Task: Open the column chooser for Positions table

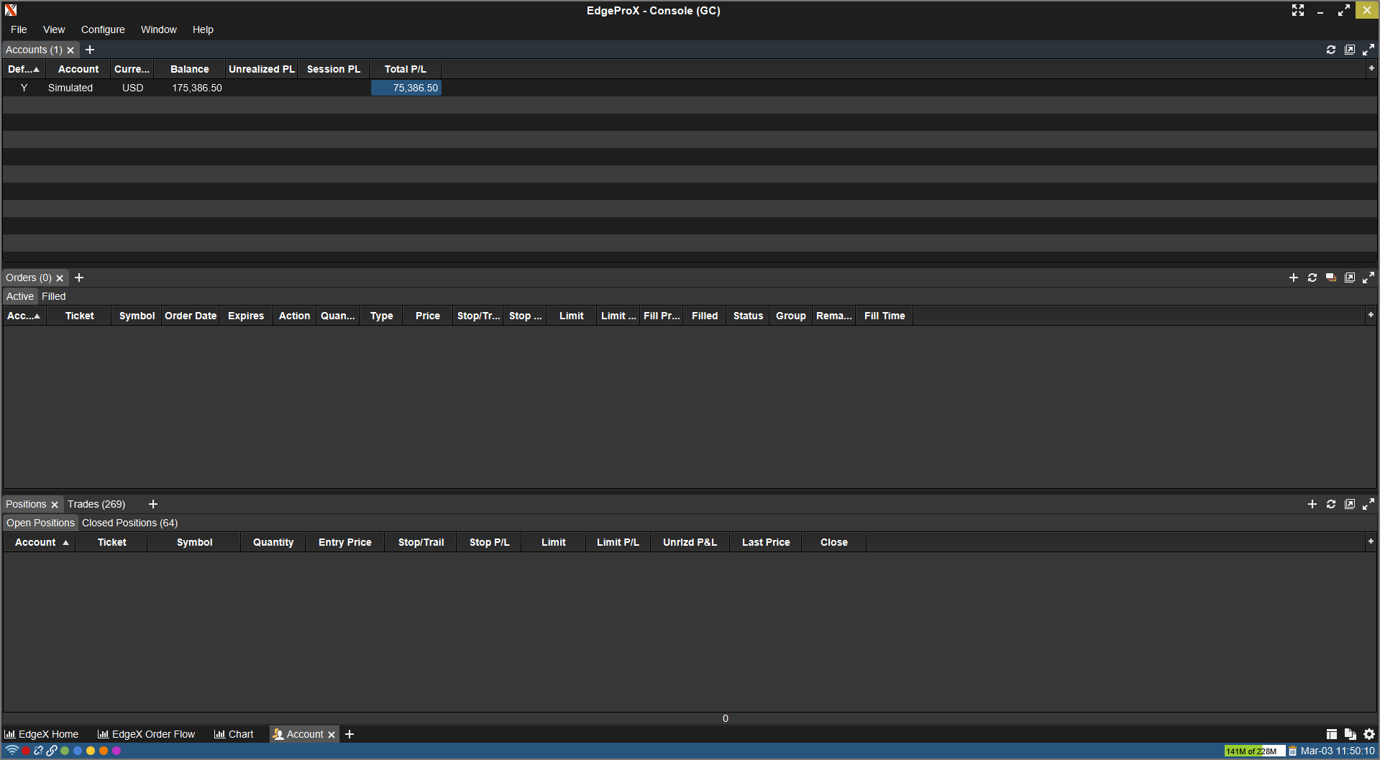Action: pyautogui.click(x=1371, y=541)
